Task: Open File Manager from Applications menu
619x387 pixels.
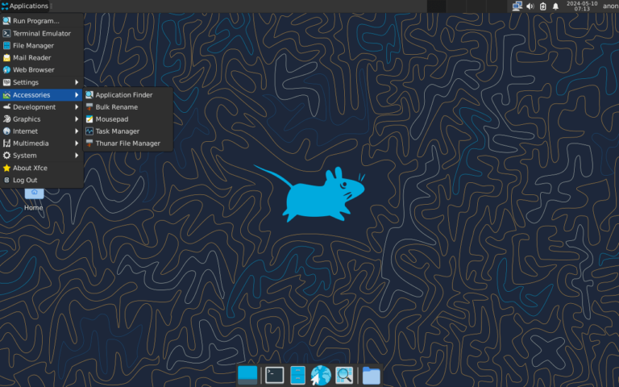Action: point(42,45)
